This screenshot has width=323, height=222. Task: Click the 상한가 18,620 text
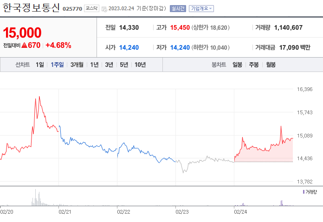pos(211,27)
